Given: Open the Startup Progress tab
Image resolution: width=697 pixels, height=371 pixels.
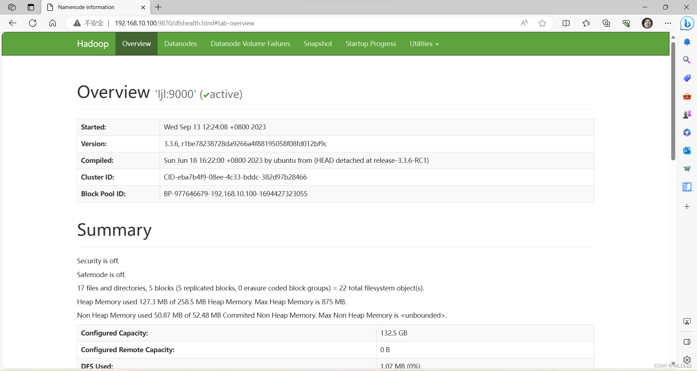Looking at the screenshot, I should pyautogui.click(x=371, y=44).
